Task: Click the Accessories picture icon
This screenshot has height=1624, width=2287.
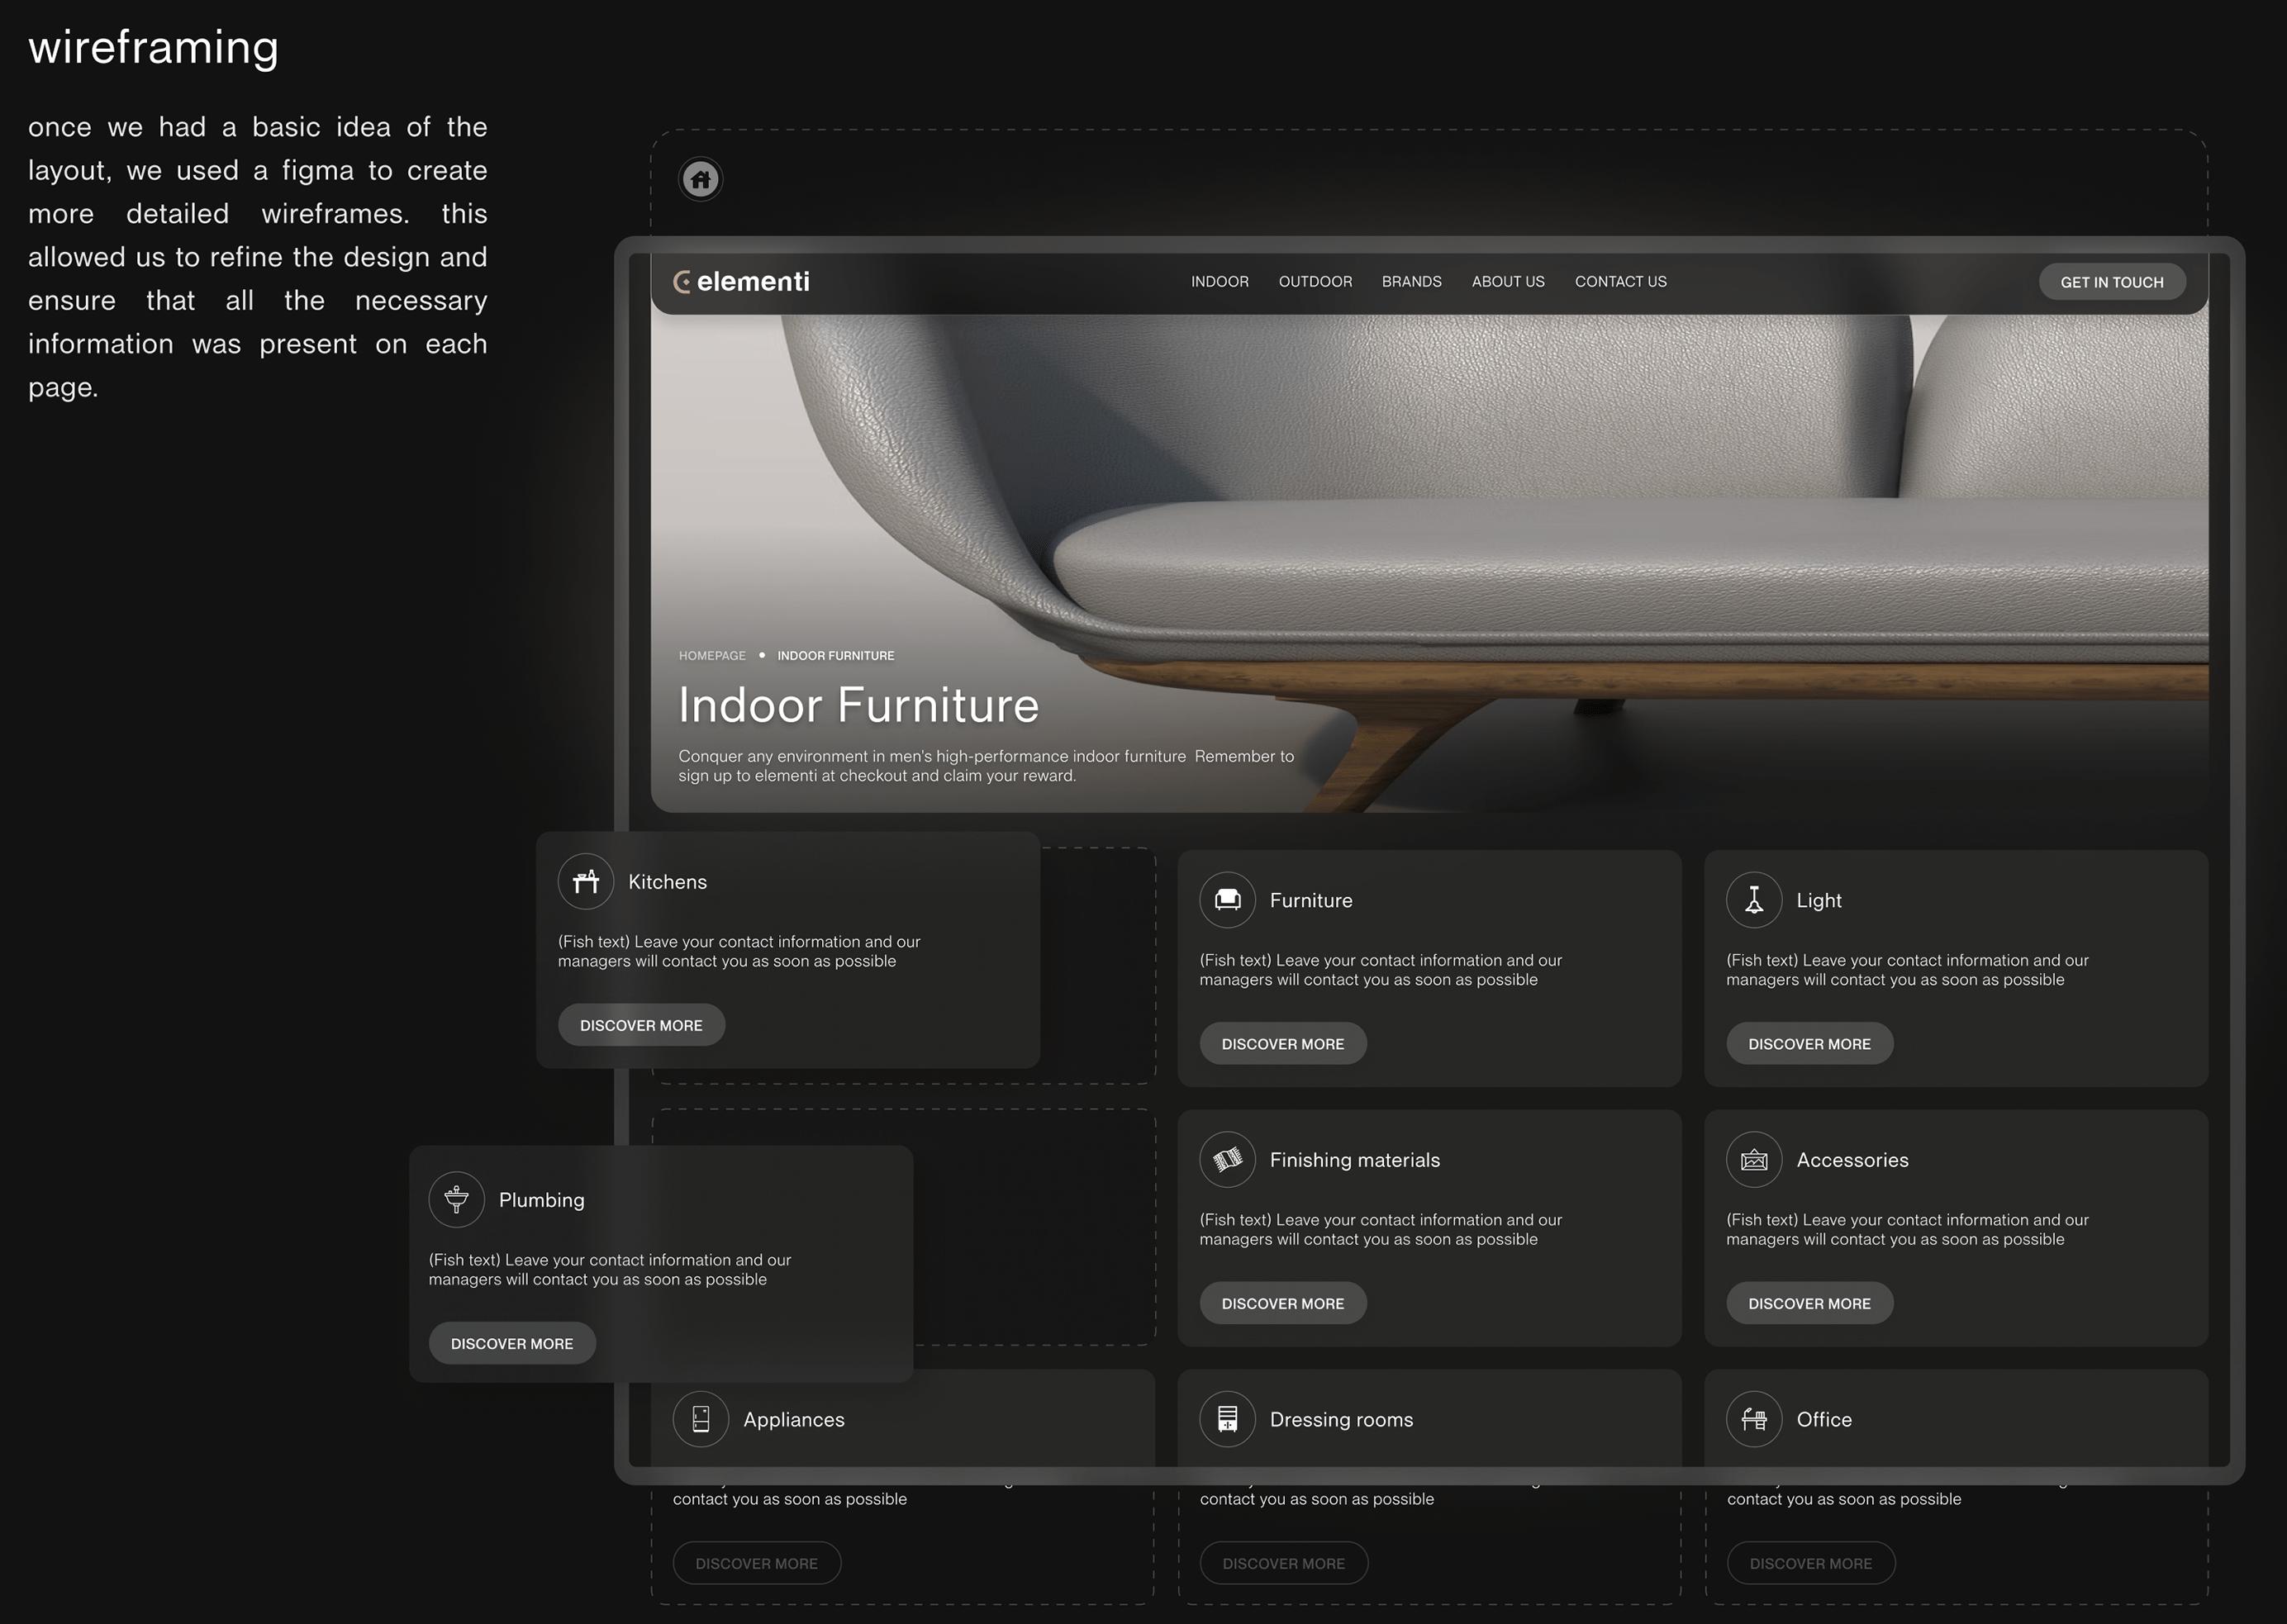Action: click(1753, 1160)
